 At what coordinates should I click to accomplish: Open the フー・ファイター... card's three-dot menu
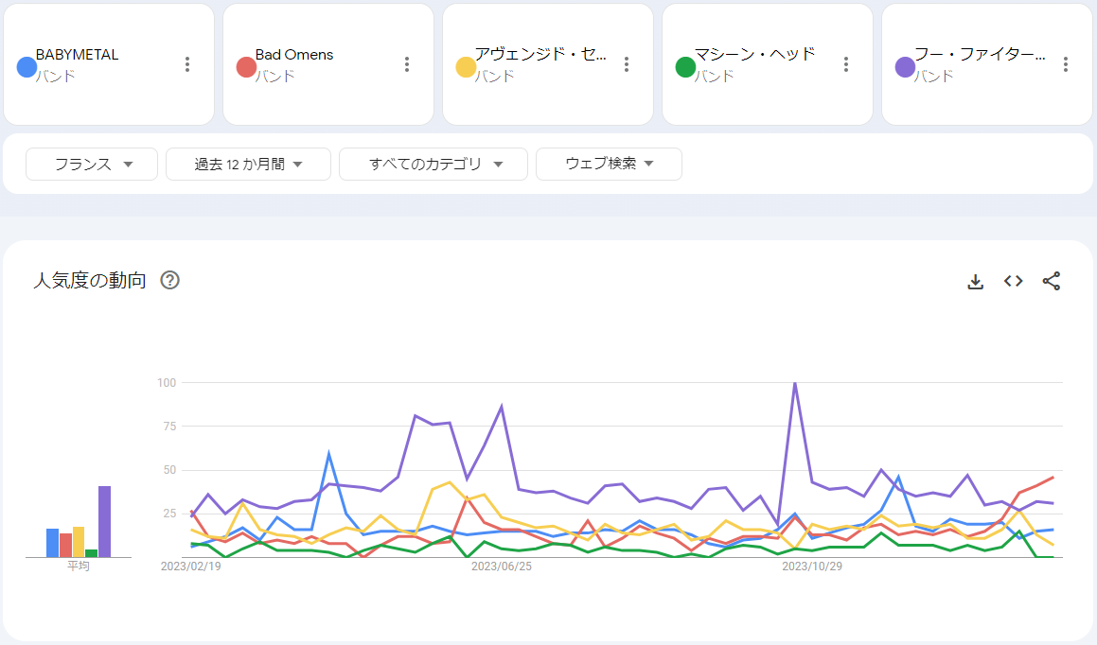(x=1066, y=65)
